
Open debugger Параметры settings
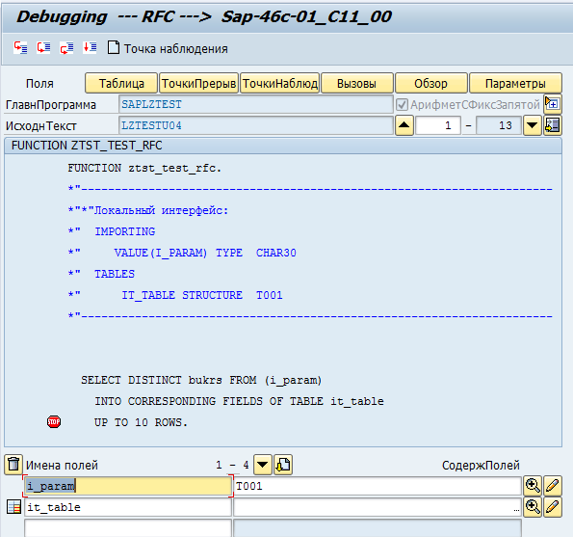515,84
